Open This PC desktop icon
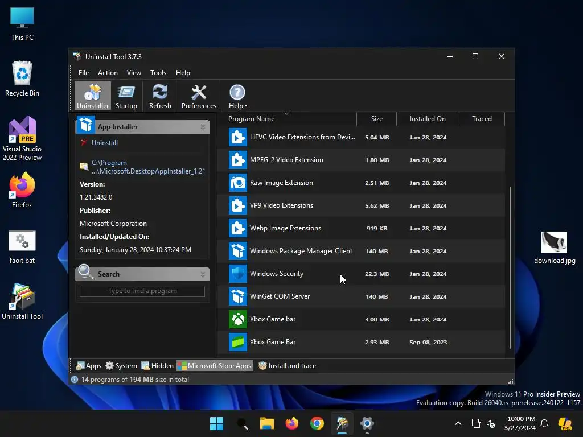Screen dimensions: 583x437 tap(22, 23)
